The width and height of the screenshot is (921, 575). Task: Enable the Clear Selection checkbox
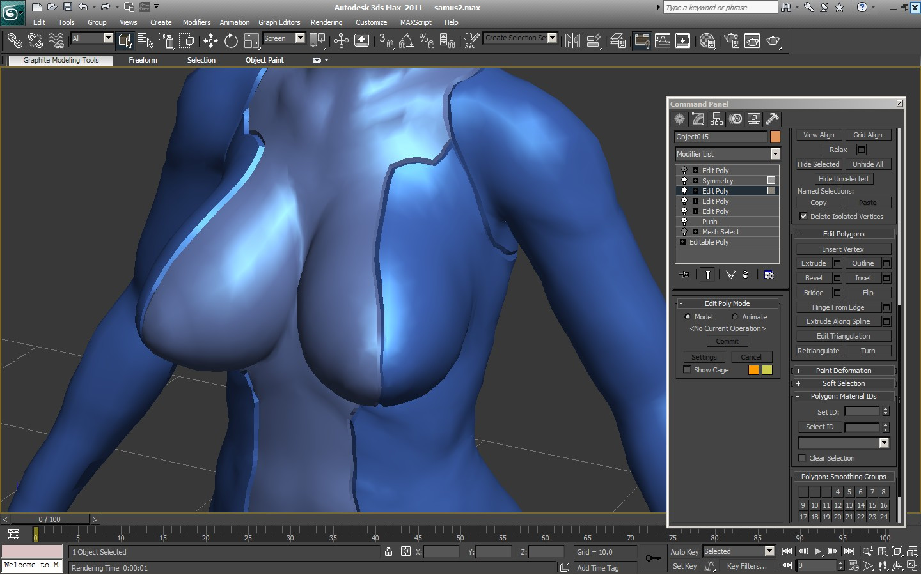[x=802, y=458]
